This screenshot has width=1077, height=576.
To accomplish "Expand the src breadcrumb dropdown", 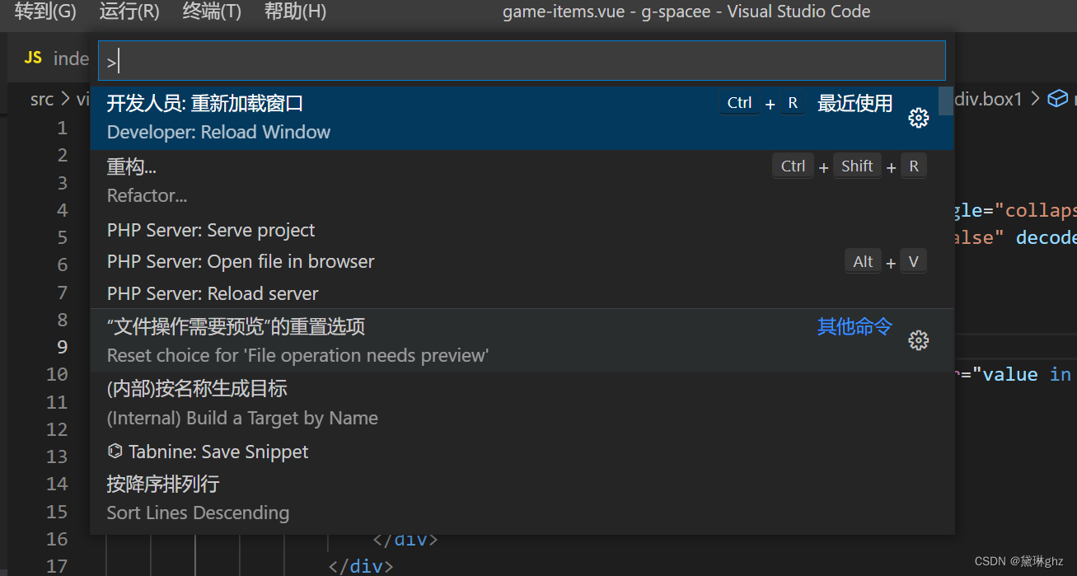I will [42, 98].
